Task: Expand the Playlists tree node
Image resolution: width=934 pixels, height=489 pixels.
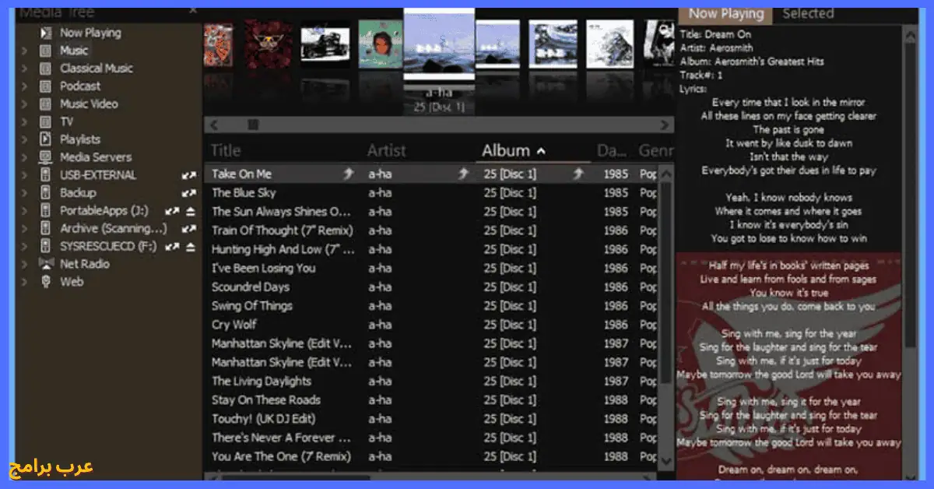Action: [x=24, y=139]
